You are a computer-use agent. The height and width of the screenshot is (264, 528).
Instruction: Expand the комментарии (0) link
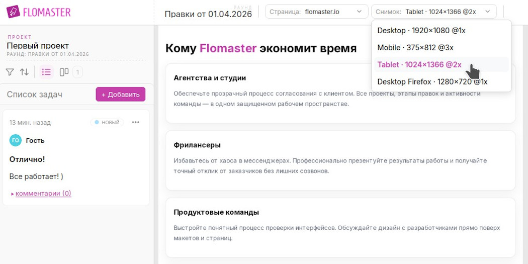tap(43, 193)
